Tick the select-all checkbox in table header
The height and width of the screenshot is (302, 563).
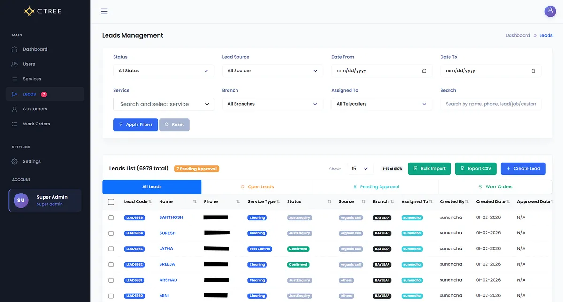point(111,202)
